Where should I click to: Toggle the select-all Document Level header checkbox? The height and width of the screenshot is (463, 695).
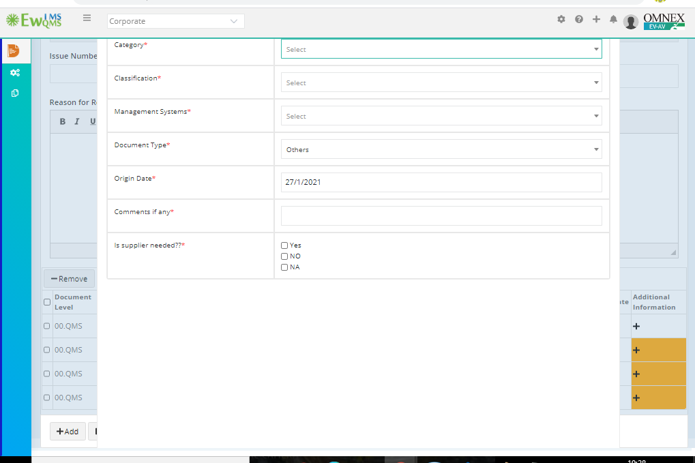click(47, 302)
